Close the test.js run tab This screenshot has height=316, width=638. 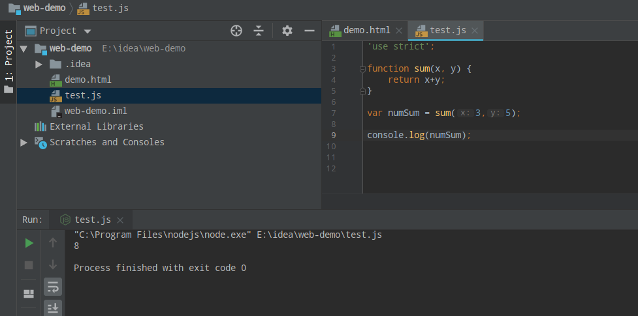120,220
